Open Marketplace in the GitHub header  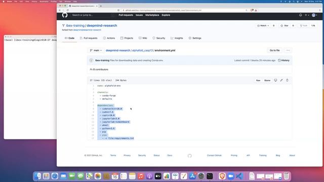click(152, 15)
